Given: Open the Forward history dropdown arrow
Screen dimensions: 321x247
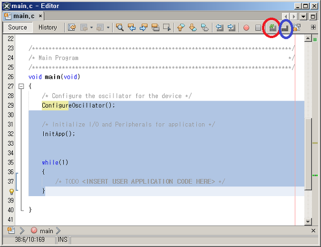Looking at the screenshot, I should 108,27.
